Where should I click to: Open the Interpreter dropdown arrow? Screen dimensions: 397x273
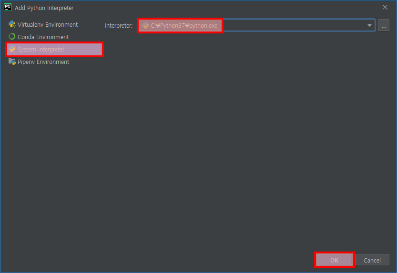click(x=369, y=25)
